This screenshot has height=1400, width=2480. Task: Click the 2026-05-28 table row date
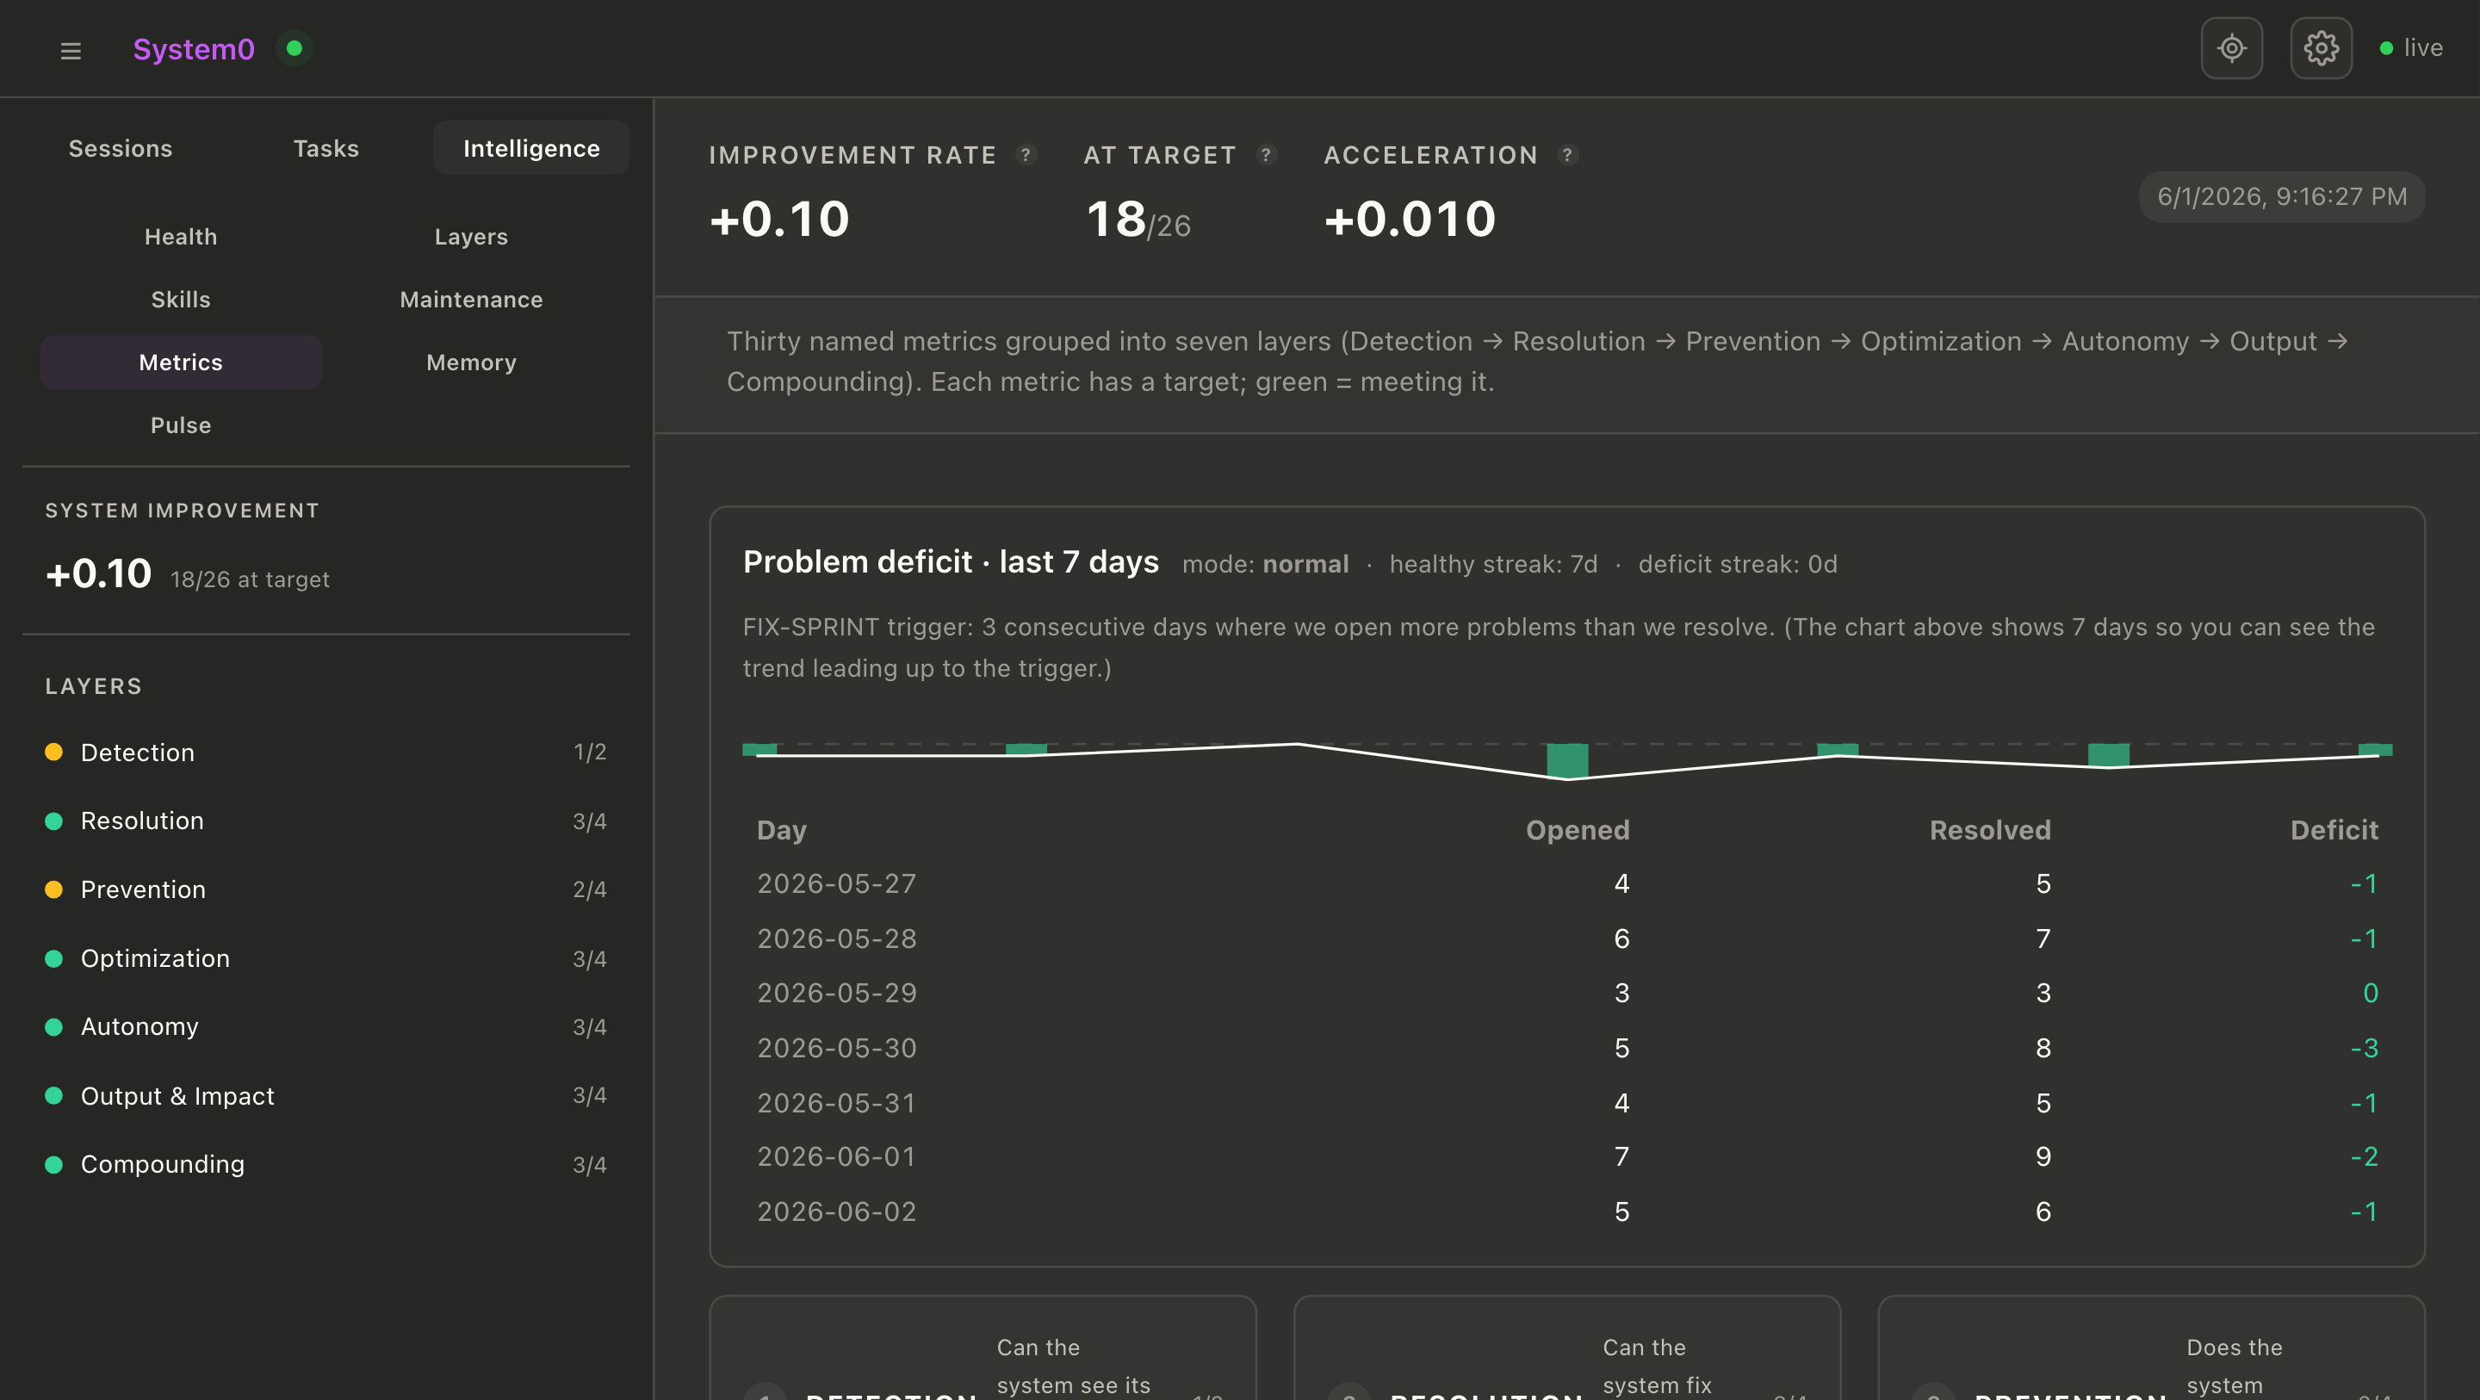pyautogui.click(x=837, y=938)
